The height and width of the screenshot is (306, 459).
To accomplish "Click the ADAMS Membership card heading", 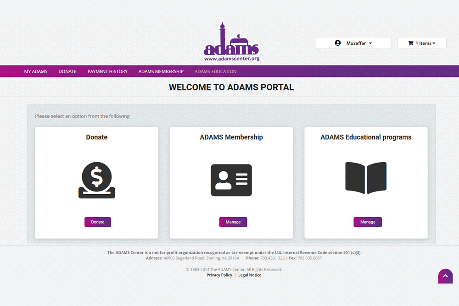I will point(231,137).
